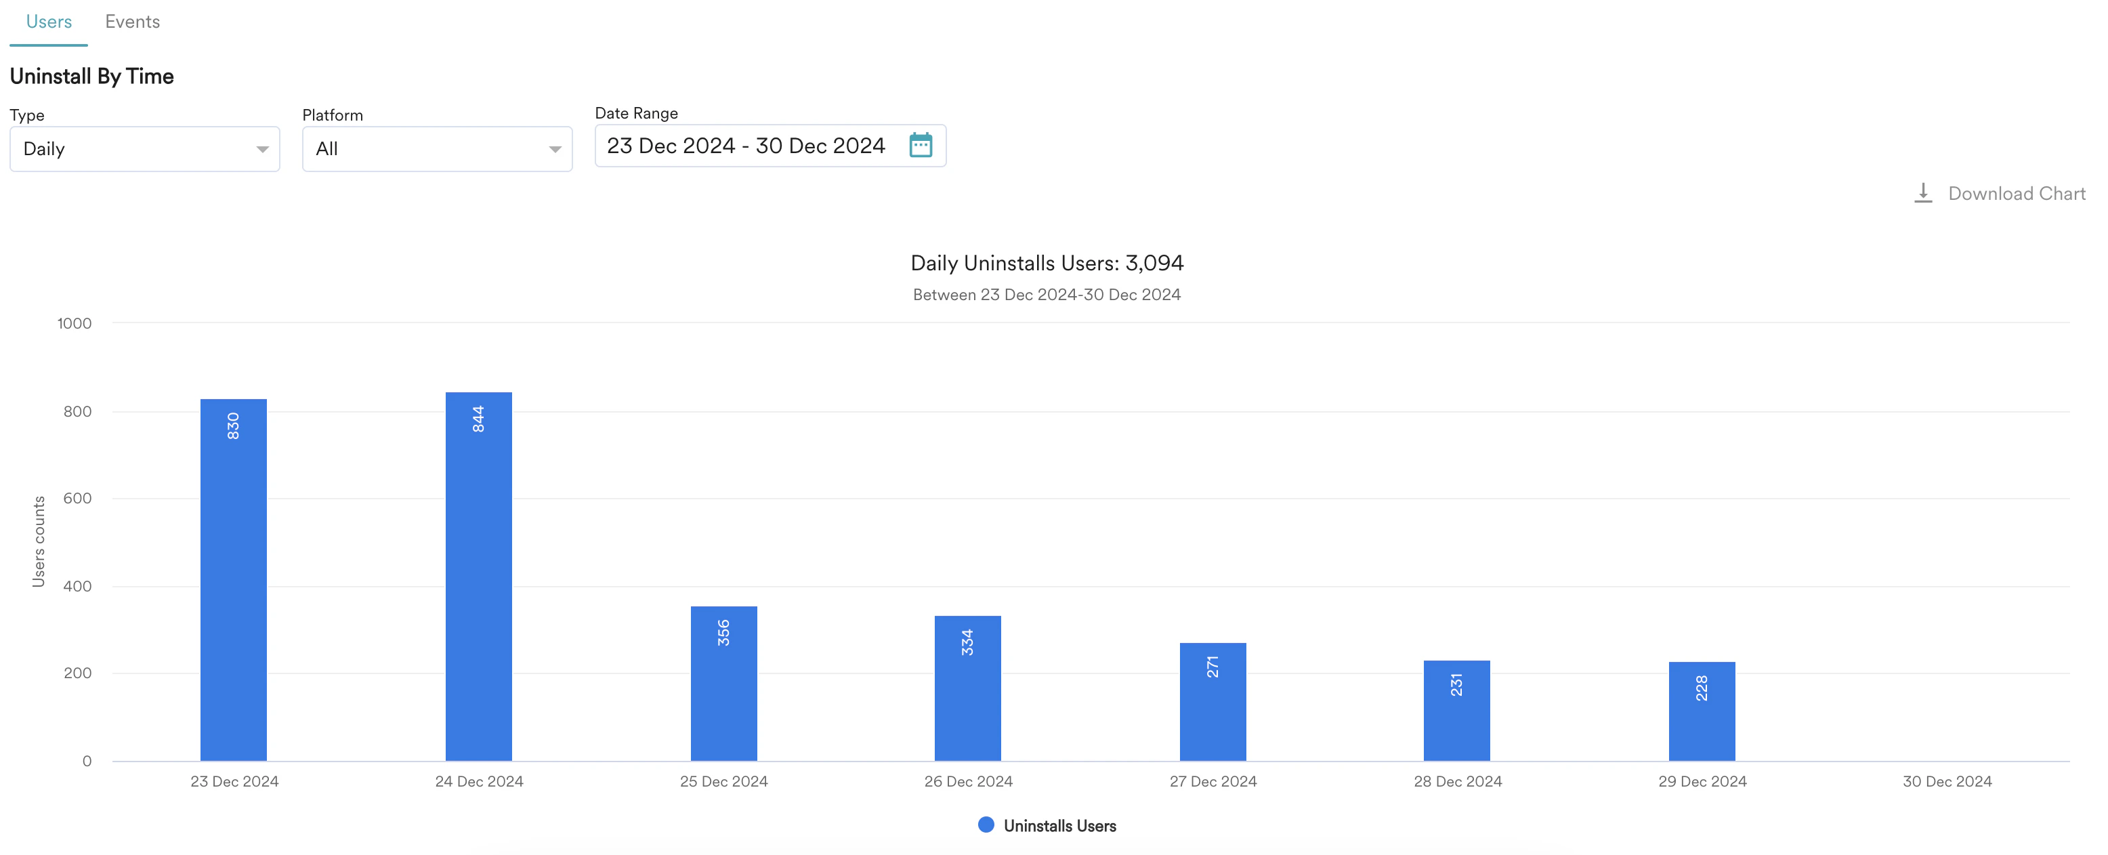
Task: Click the download arrow icon
Action: pyautogui.click(x=1923, y=193)
